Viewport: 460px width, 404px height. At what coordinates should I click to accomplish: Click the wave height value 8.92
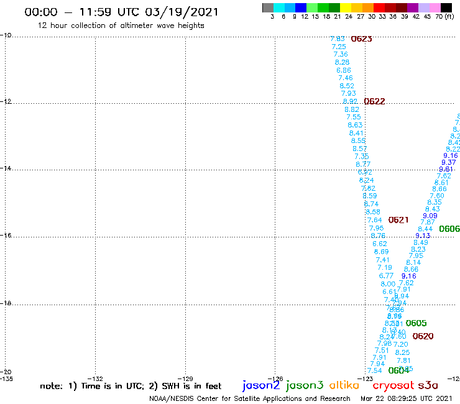(350, 101)
